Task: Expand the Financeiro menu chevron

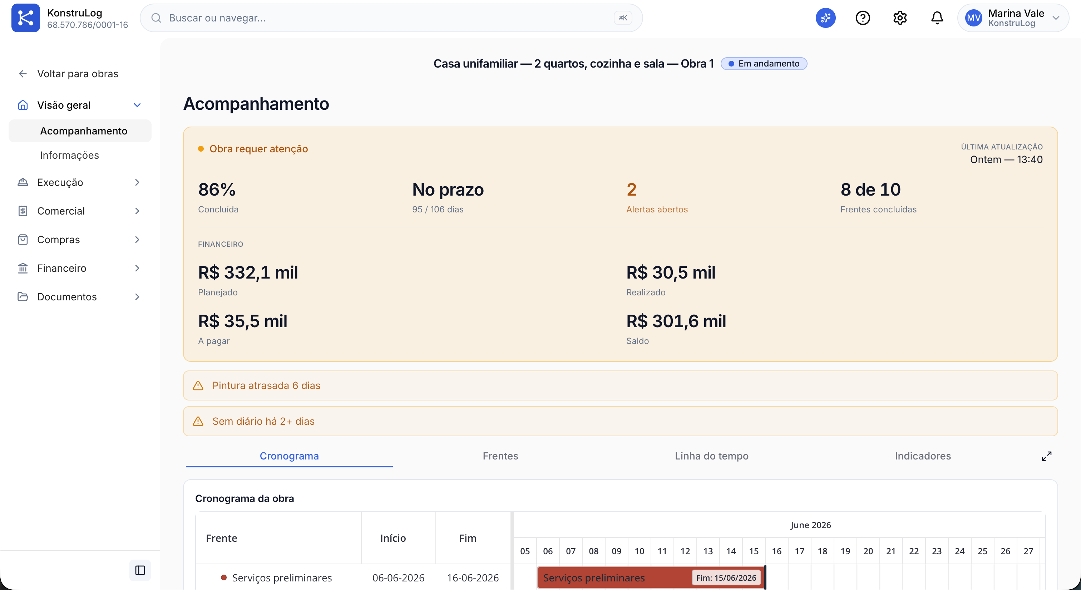Action: (x=137, y=268)
